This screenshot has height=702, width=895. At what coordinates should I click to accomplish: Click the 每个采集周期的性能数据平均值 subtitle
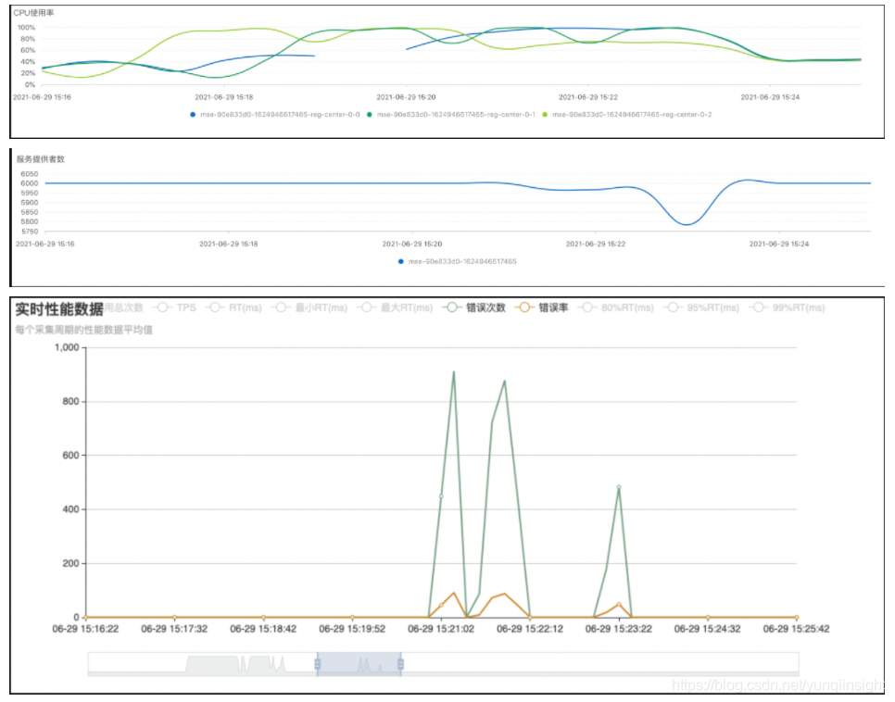[x=84, y=330]
